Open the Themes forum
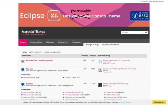Viewport: 168px width, 105px height. pyautogui.click(x=29, y=69)
